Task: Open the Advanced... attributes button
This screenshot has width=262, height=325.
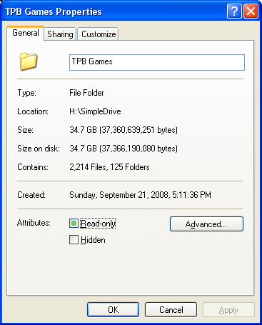Action: 206,224
